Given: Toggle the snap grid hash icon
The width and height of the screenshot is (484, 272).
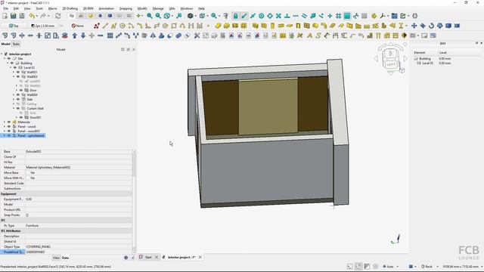Looking at the screenshot, I should pos(339,16).
